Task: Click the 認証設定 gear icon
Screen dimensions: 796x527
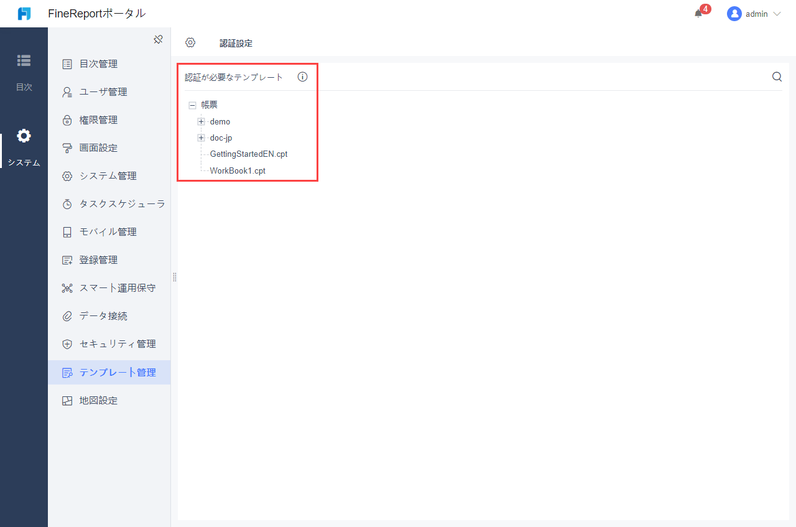Action: [x=190, y=43]
